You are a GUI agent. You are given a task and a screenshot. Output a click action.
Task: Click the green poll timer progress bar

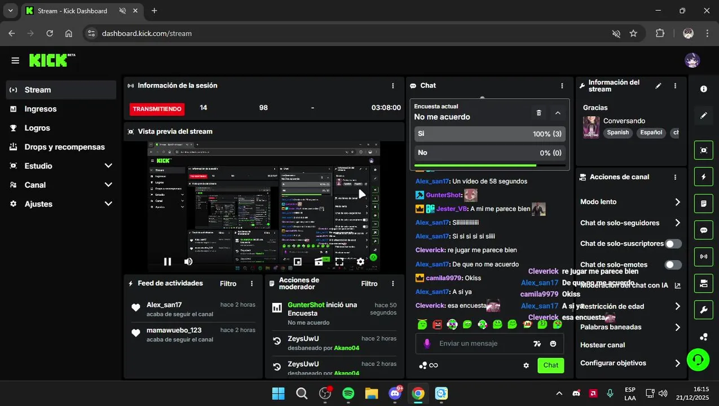click(489, 165)
